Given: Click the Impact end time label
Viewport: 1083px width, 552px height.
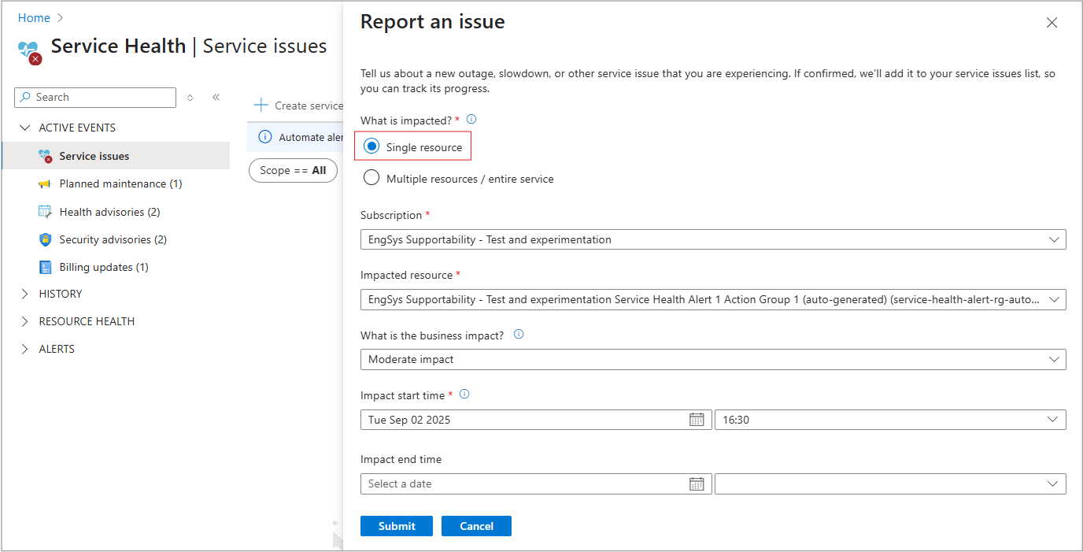Looking at the screenshot, I should [x=401, y=459].
